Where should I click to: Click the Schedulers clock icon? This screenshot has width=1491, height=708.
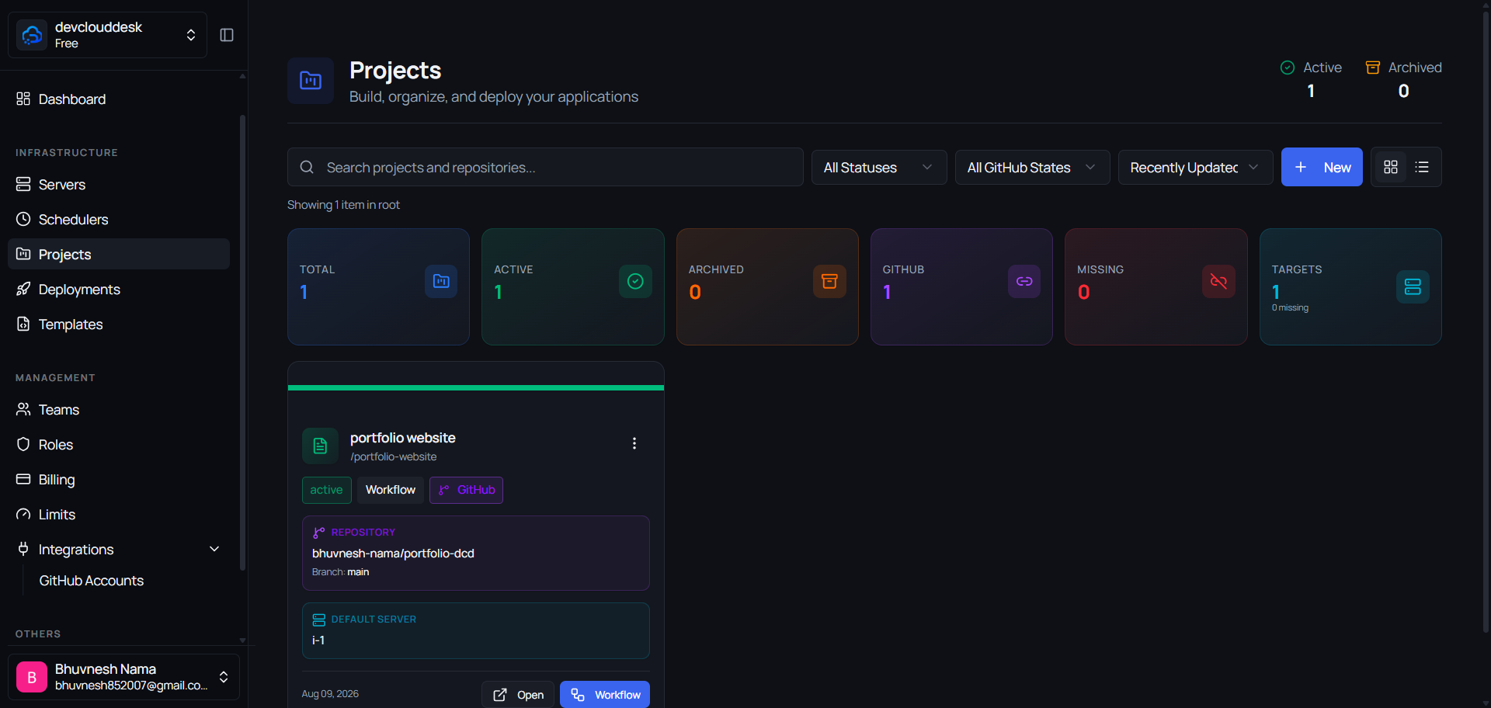(23, 219)
